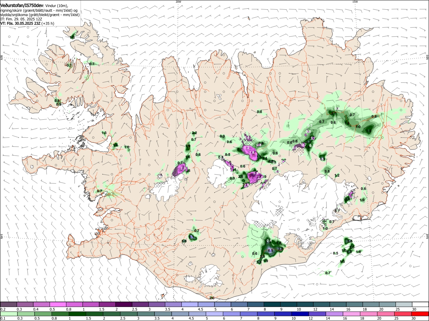
Task: Click the 2.6 value at the south tip
Action: click(x=212, y=298)
